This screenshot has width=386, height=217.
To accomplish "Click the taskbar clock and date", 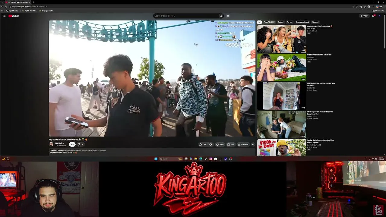I will pyautogui.click(x=381, y=159).
